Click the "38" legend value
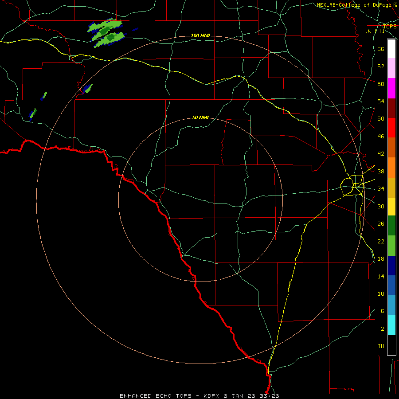 381,171
